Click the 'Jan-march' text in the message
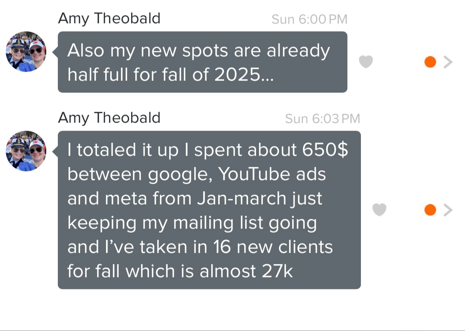Screen dimensions: 465x331 (241, 198)
